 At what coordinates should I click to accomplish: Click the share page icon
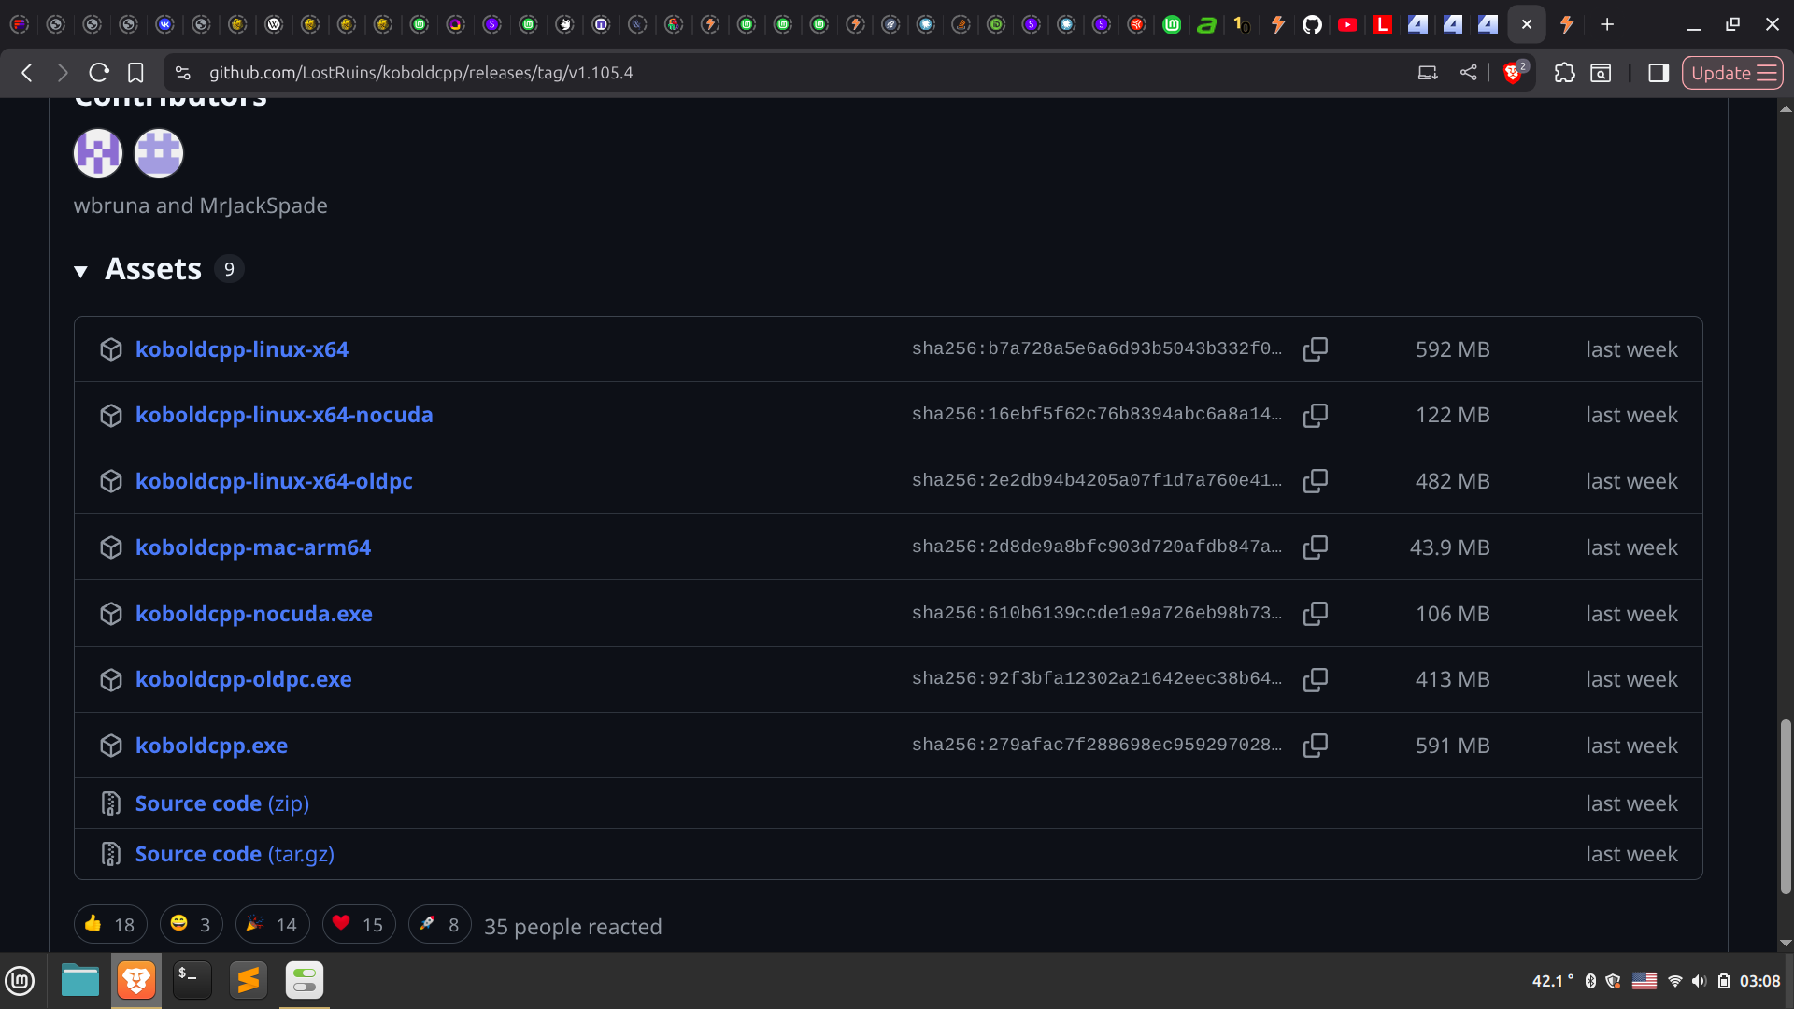pos(1468,73)
